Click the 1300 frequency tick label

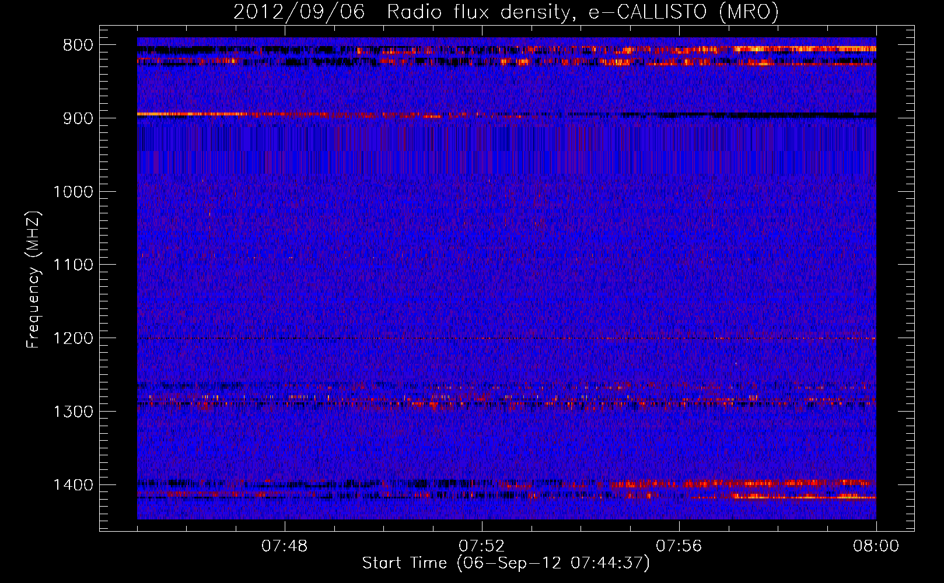point(74,412)
